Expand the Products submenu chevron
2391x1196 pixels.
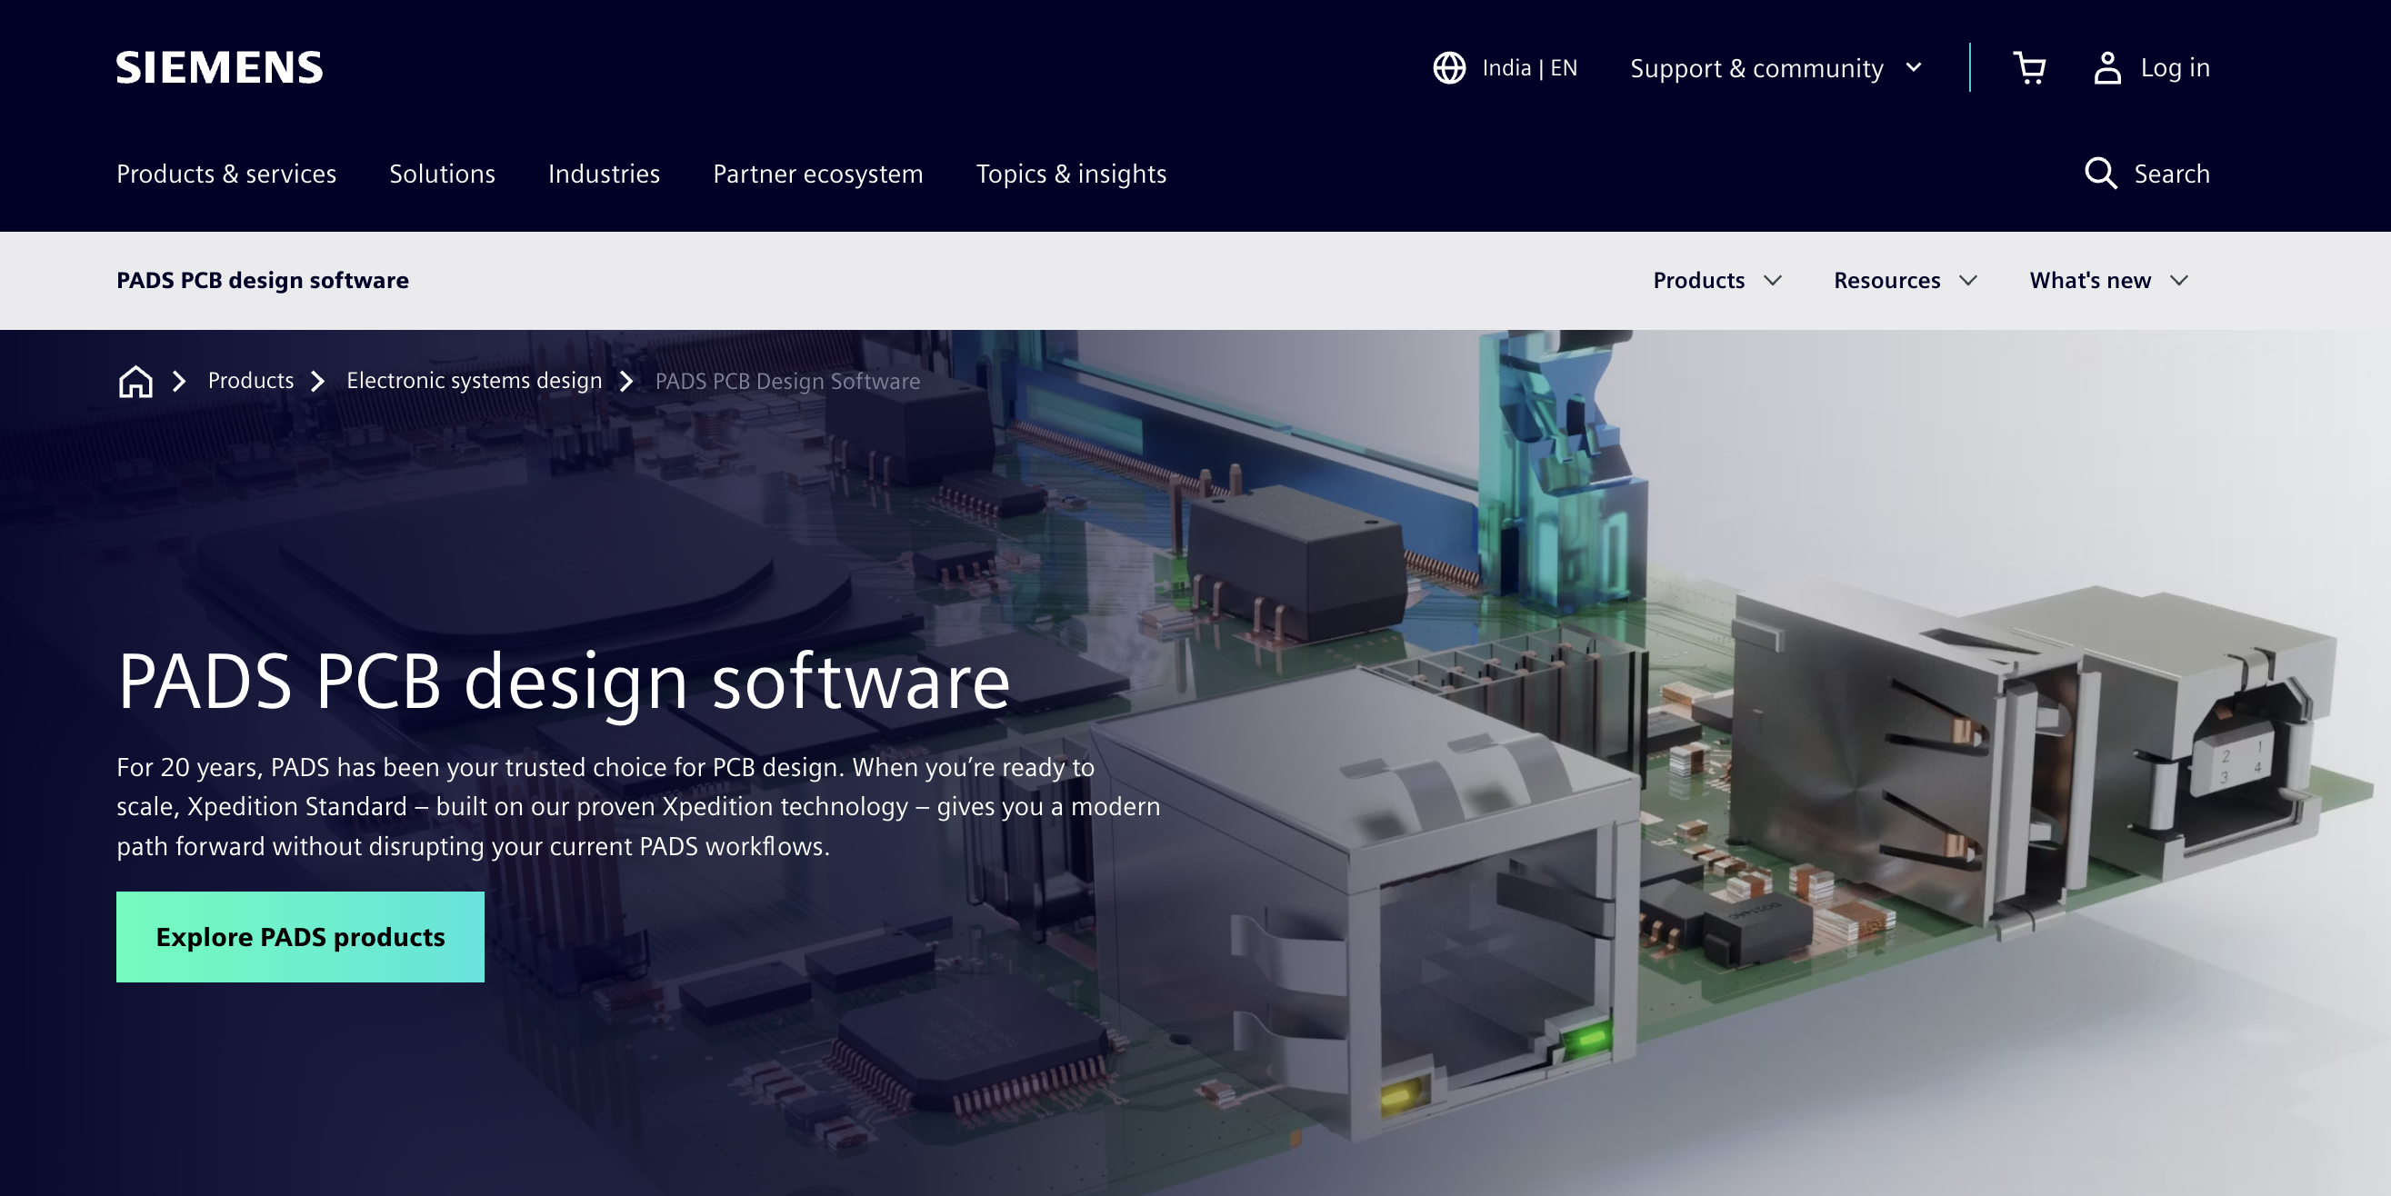[1773, 280]
